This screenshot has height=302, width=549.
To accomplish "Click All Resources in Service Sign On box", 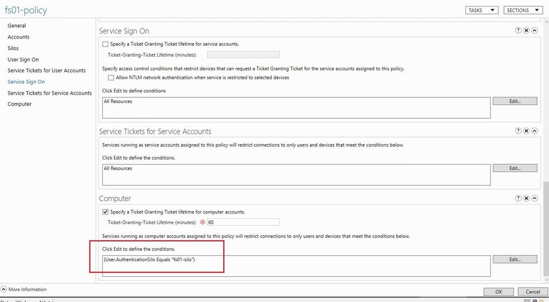I will click(118, 101).
